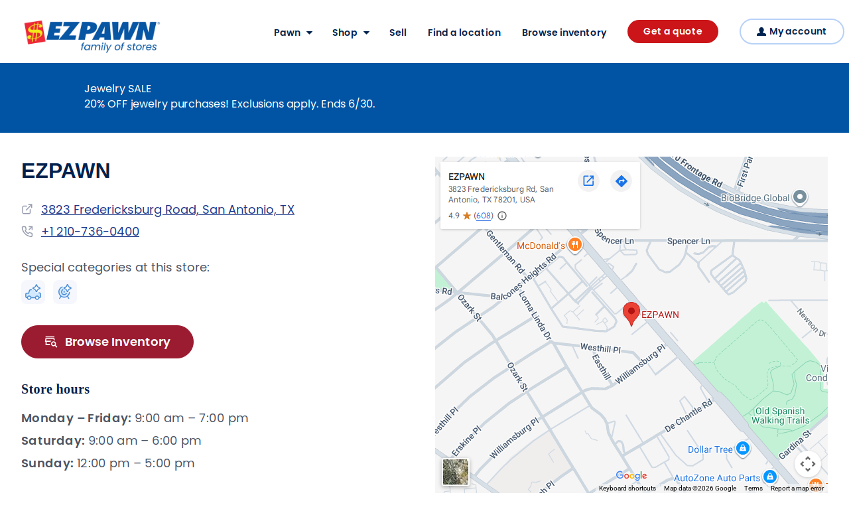Open Browse inventory in the top navigation
The width and height of the screenshot is (849, 531).
564,33
